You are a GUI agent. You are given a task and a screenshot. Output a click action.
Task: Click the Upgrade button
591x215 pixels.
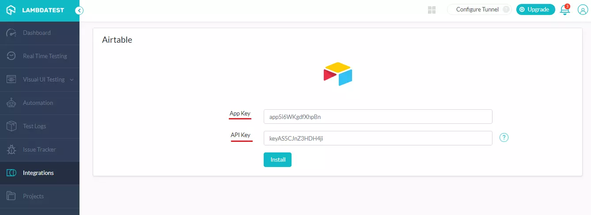click(x=535, y=9)
